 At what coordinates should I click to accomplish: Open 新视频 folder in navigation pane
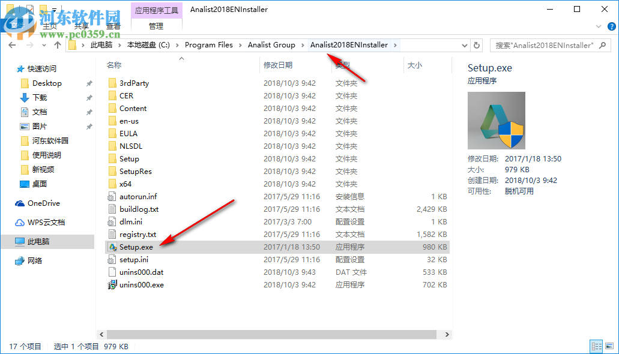43,169
